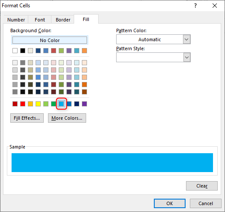Select the muted red theme swatch
The height and width of the screenshot is (212, 225).
click(54, 51)
